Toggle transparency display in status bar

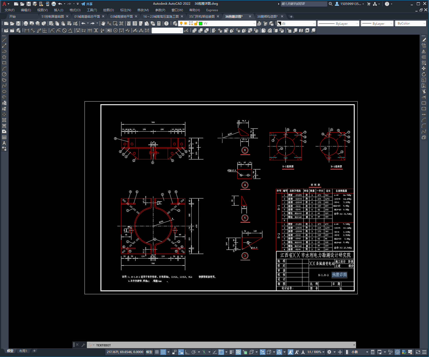point(238,352)
